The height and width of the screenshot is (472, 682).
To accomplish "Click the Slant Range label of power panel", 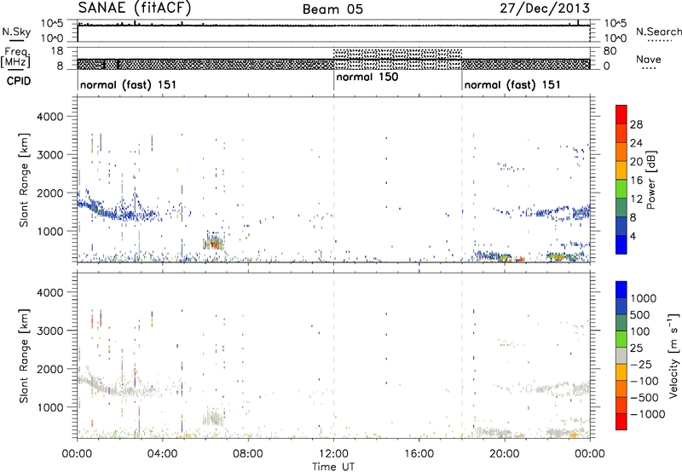I will pyautogui.click(x=25, y=180).
